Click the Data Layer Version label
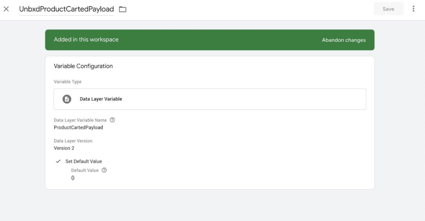The width and height of the screenshot is (425, 221). (x=73, y=141)
